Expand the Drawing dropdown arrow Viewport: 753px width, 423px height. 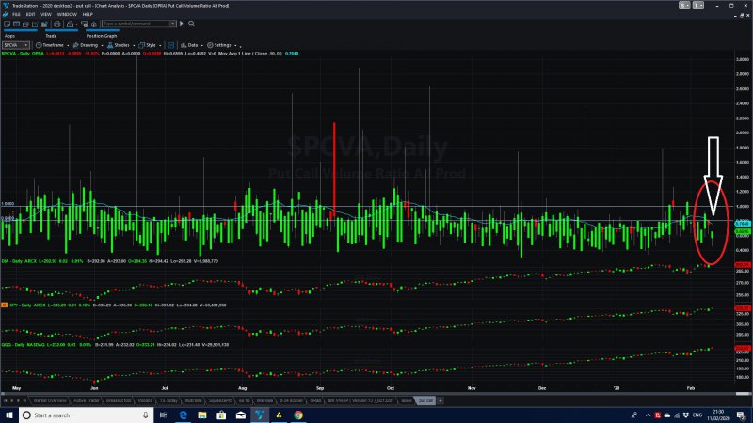click(103, 45)
